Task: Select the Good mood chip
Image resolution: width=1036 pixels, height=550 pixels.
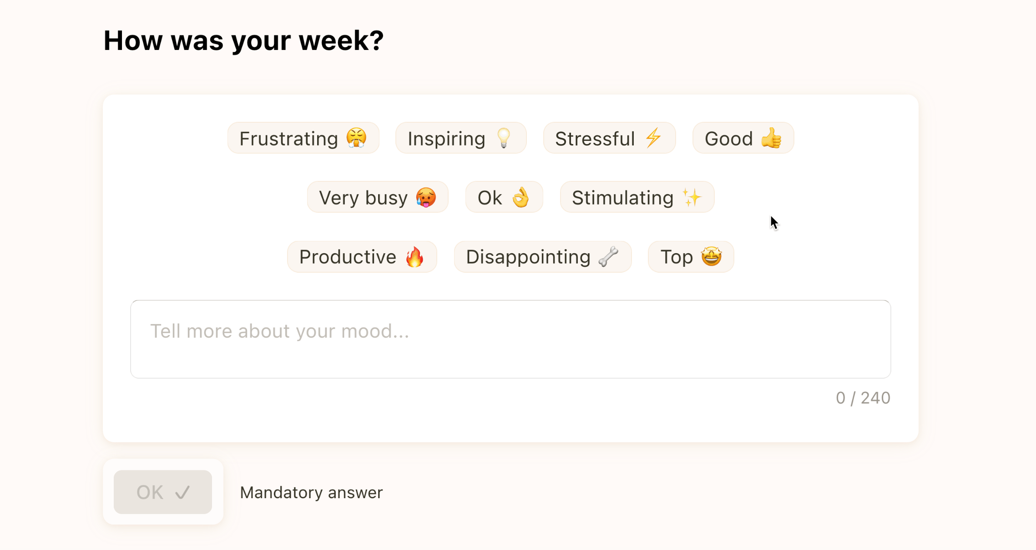Action: click(743, 138)
